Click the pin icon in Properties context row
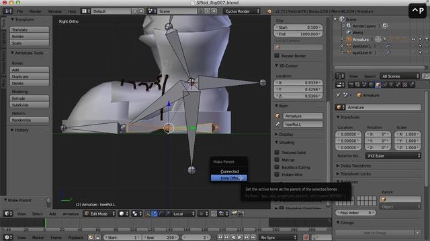This screenshot has width=430, height=241. point(338,95)
